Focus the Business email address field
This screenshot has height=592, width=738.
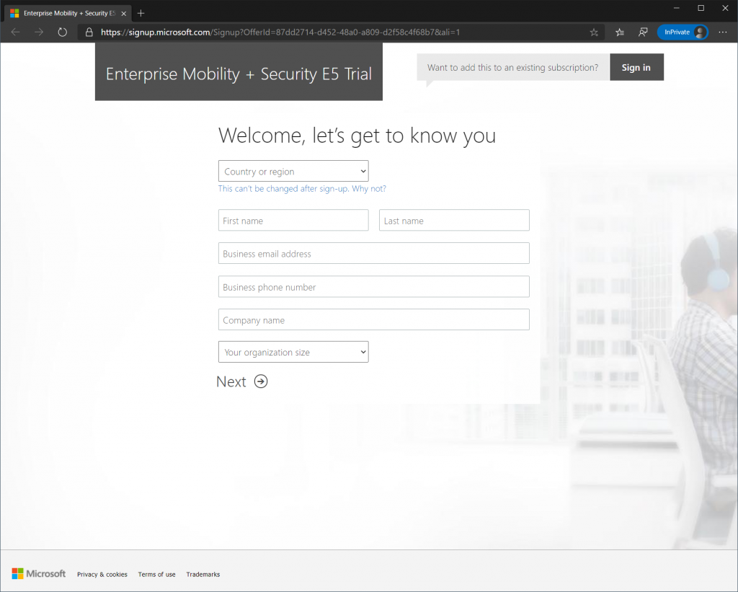click(374, 253)
